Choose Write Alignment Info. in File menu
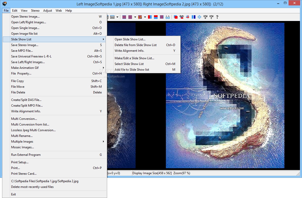This screenshot has width=302, height=198. pyautogui.click(x=55, y=111)
